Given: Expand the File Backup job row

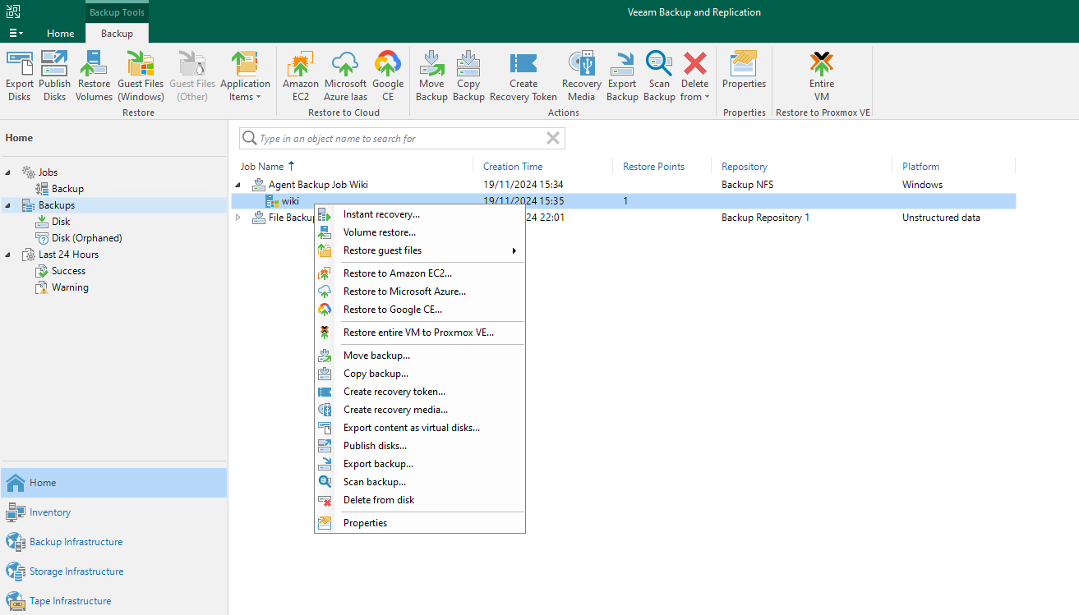Looking at the screenshot, I should tap(238, 218).
